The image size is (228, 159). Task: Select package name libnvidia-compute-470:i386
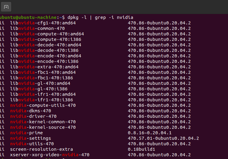(46, 39)
